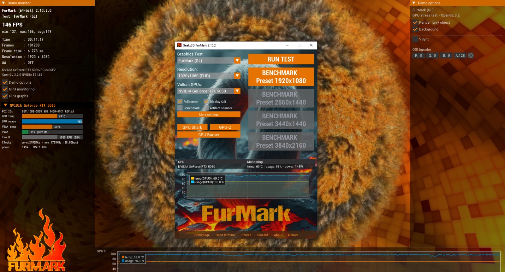Open the Homepage link
Screen dimensions: 505x272
[x=202, y=235]
